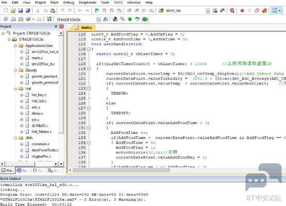286x206 pixels.
Task: Click the project tree scroll-up arrow
Action: pos(61,33)
